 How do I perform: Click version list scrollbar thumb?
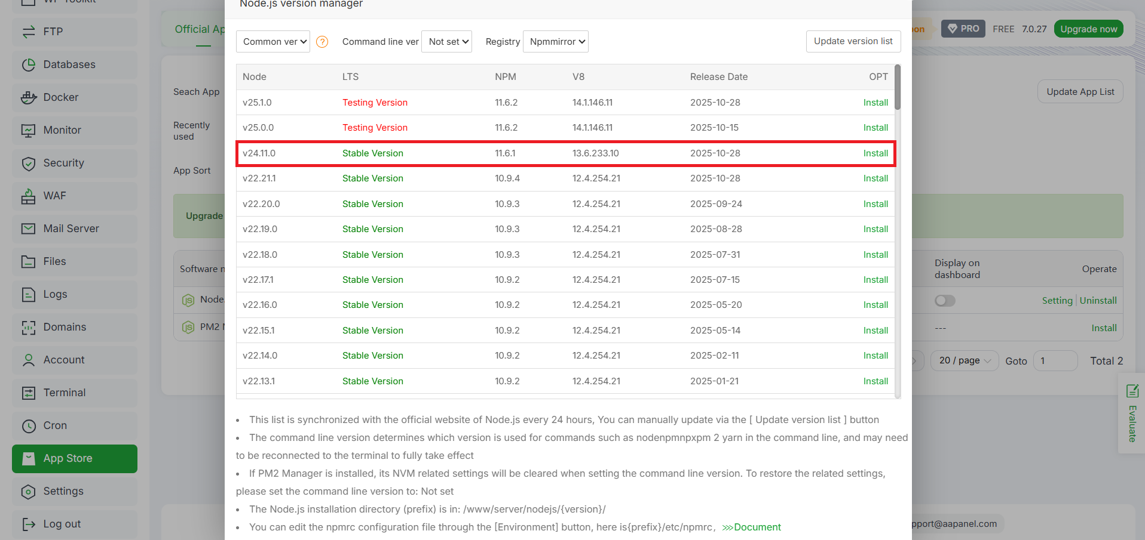[x=898, y=87]
